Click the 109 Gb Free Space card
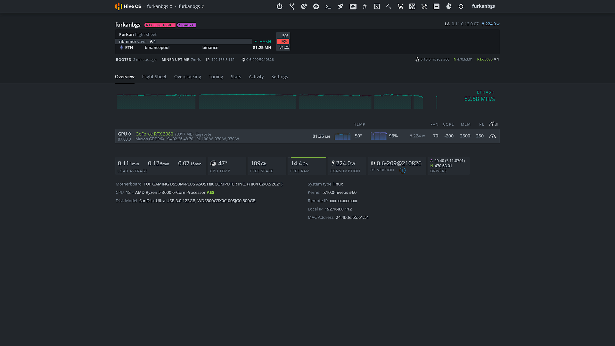The height and width of the screenshot is (346, 615). [267, 166]
